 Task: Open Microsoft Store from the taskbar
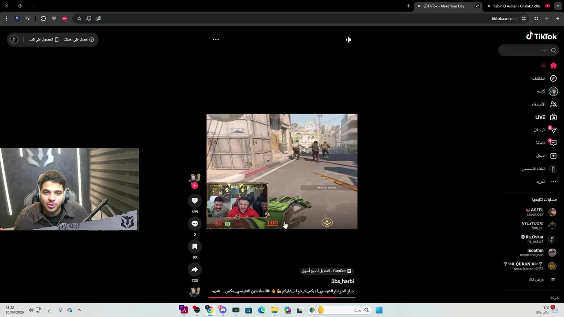click(249, 310)
